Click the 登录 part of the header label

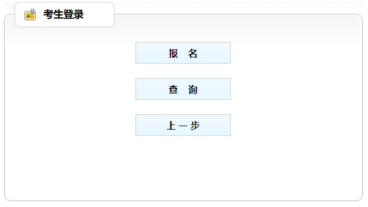(73, 14)
